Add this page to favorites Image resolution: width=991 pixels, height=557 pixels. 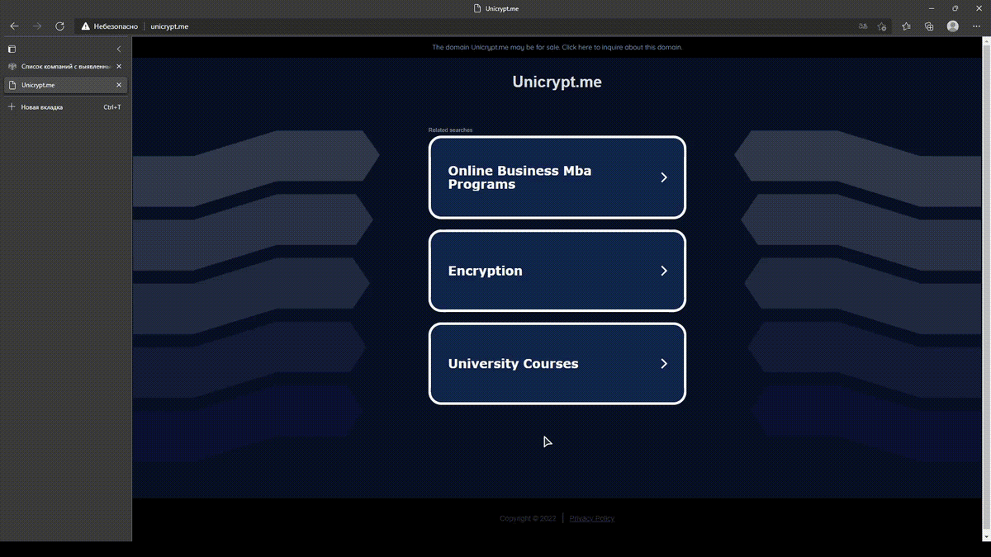(x=883, y=26)
